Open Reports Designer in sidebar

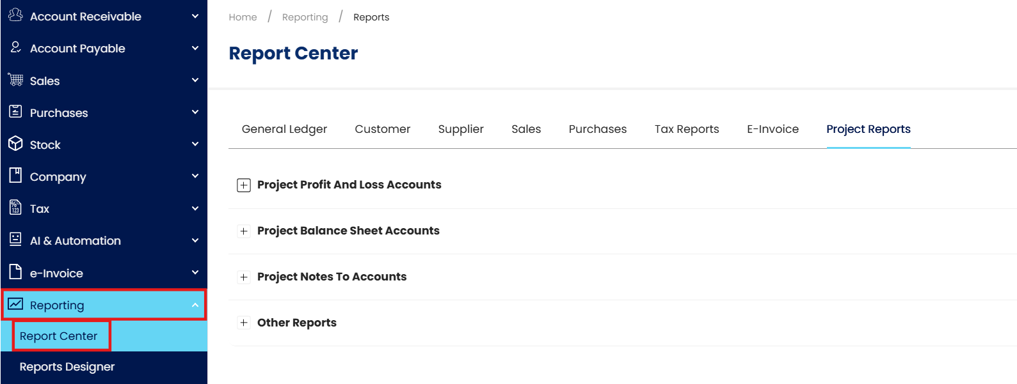pos(67,367)
